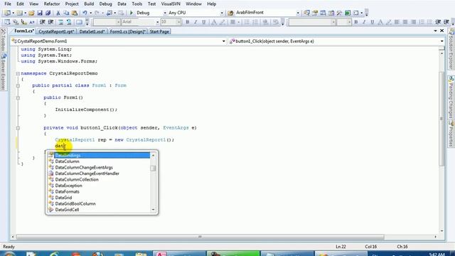The image size is (455, 256).
Task: Click the Open File folder icon
Action: point(31,13)
